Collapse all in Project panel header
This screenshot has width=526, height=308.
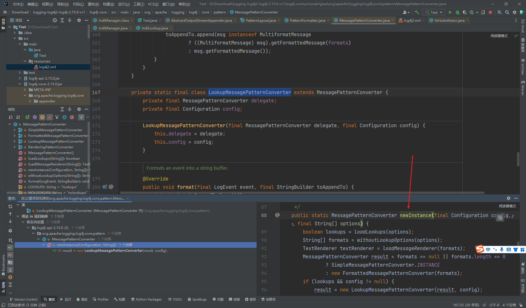pos(70,20)
